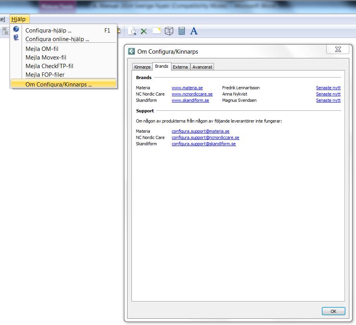
Task: Select Mejla FOP-filer from menu
Action: coord(64,74)
